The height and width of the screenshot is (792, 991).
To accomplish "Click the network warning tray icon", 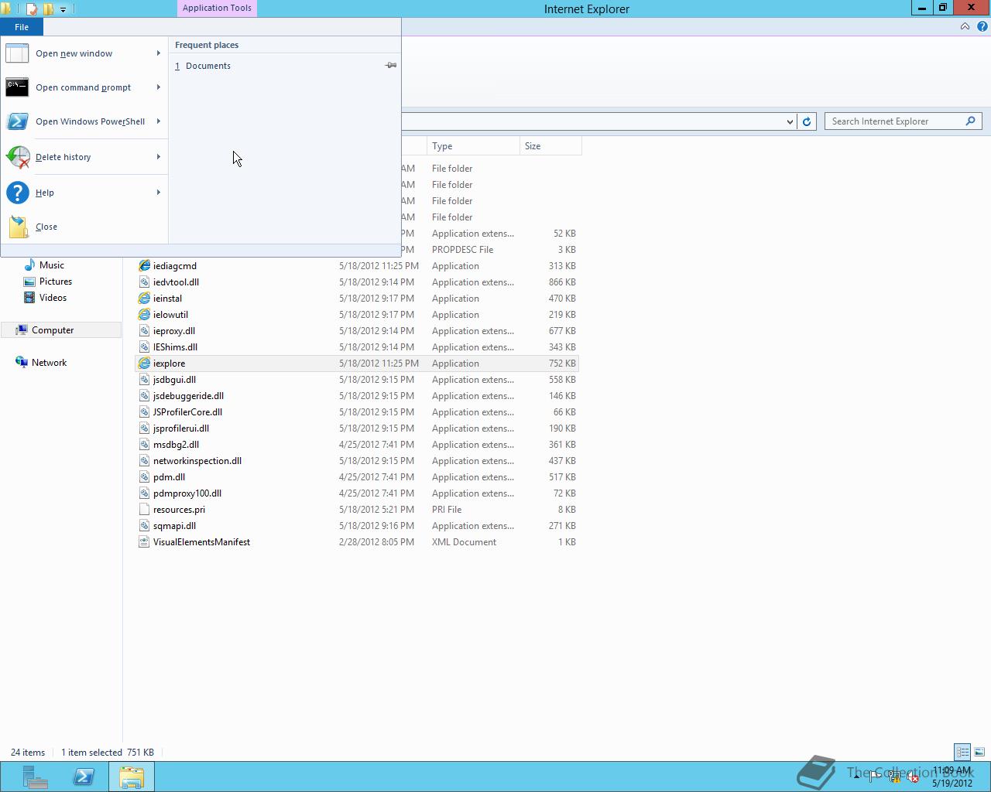I will pyautogui.click(x=894, y=777).
